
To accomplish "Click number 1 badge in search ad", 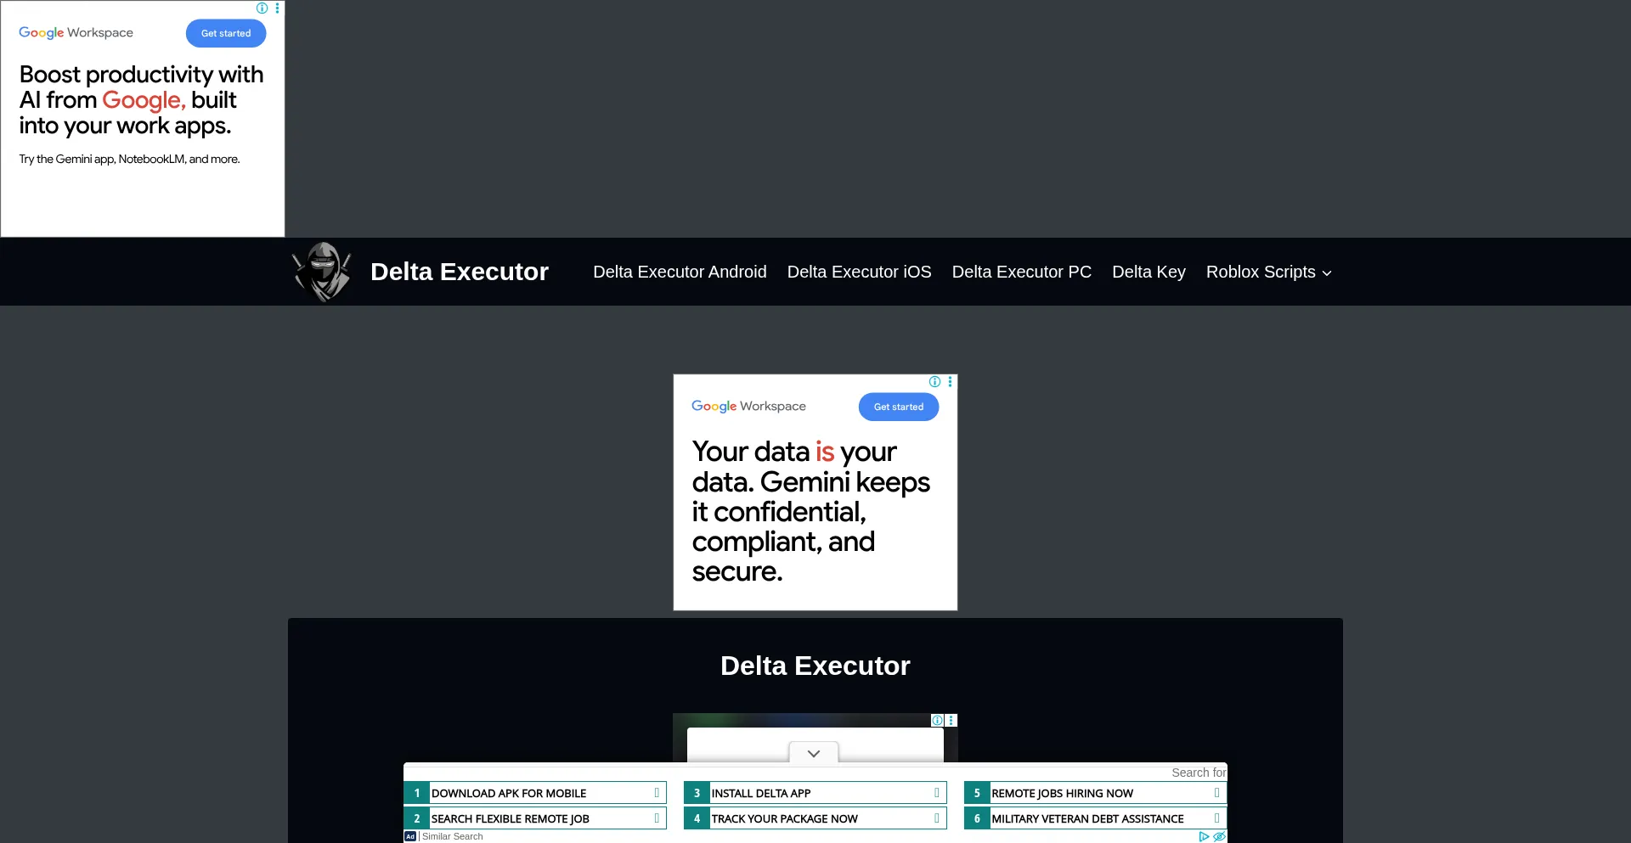I will point(417,793).
